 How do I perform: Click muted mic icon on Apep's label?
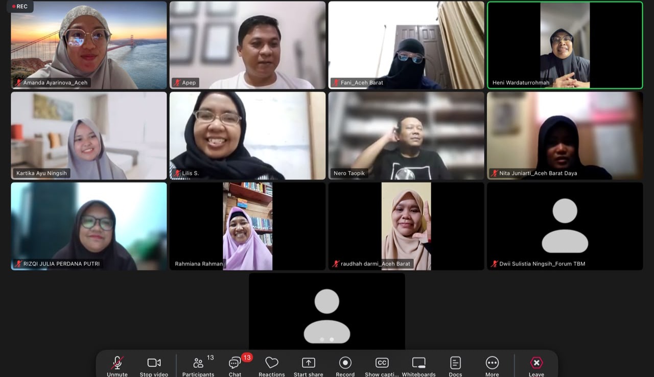[x=177, y=82]
